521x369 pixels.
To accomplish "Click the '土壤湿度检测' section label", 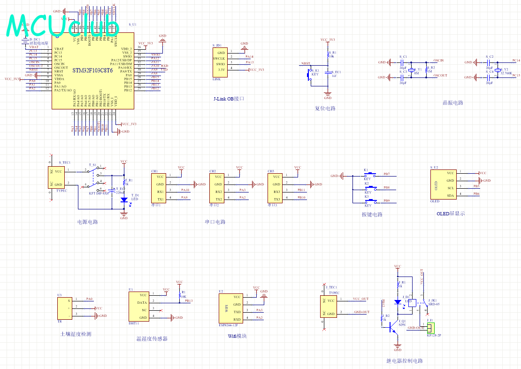I will 76,334.
